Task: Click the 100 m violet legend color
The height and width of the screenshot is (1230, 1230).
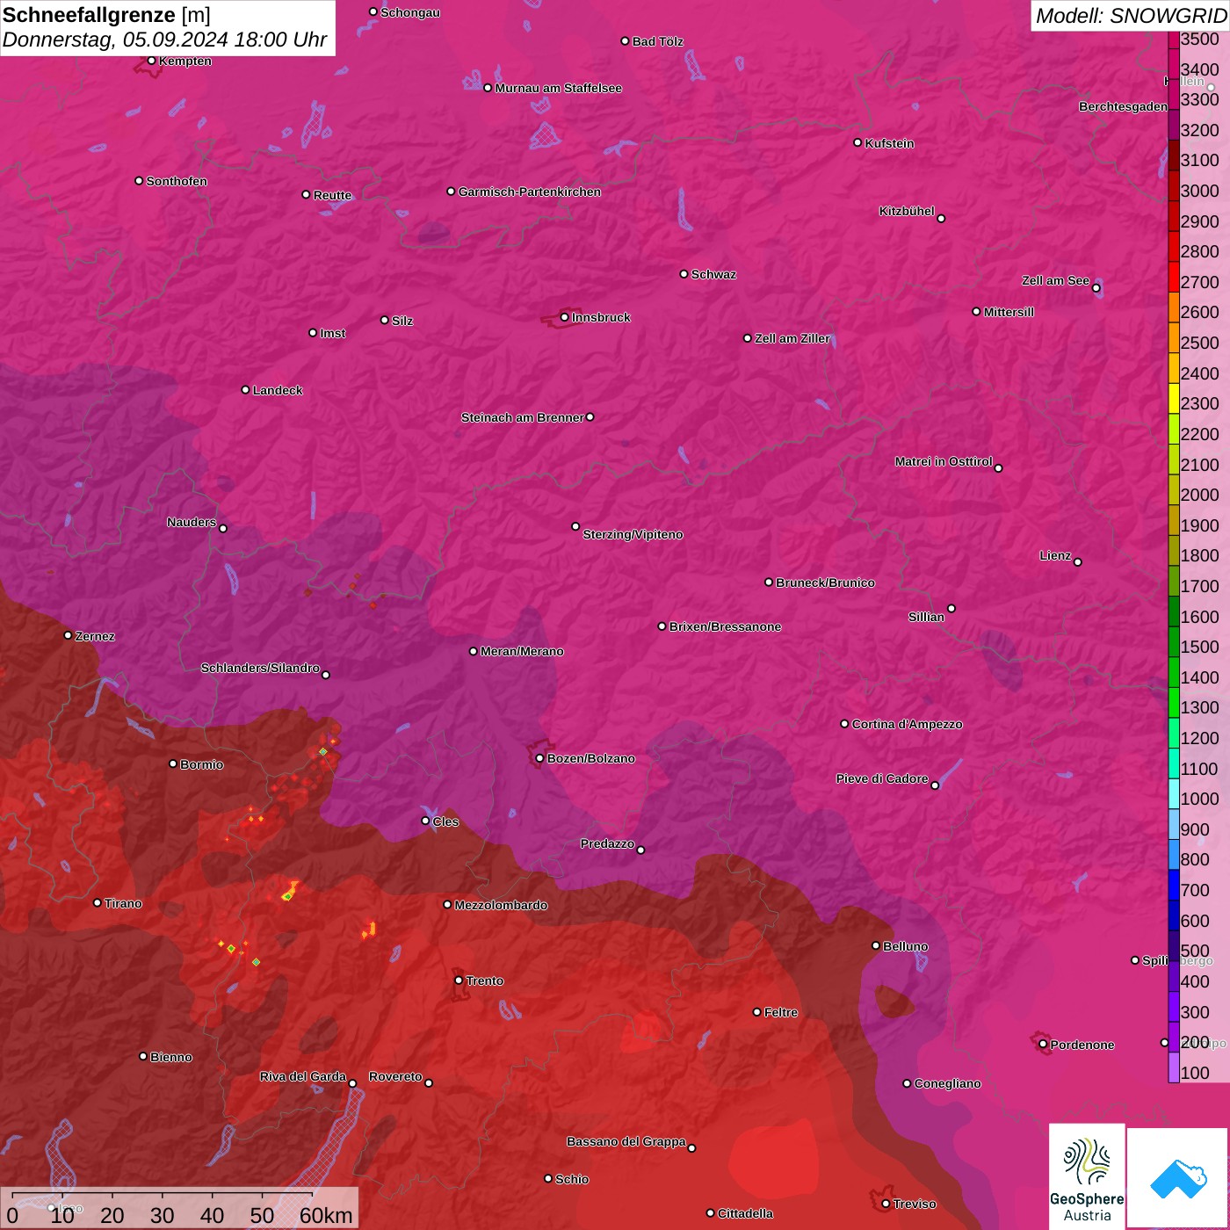Action: [1174, 1067]
